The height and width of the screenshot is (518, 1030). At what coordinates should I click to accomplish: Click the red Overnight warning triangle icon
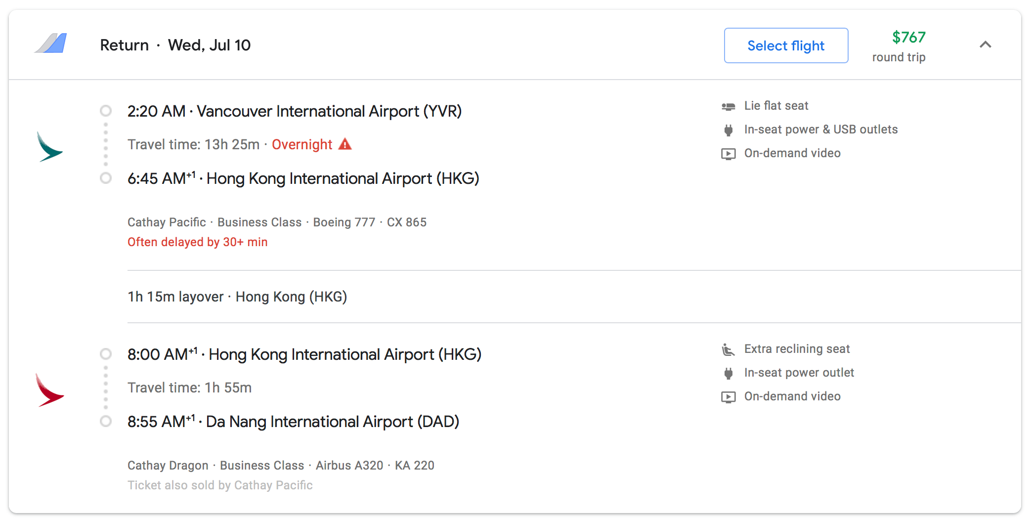click(345, 144)
